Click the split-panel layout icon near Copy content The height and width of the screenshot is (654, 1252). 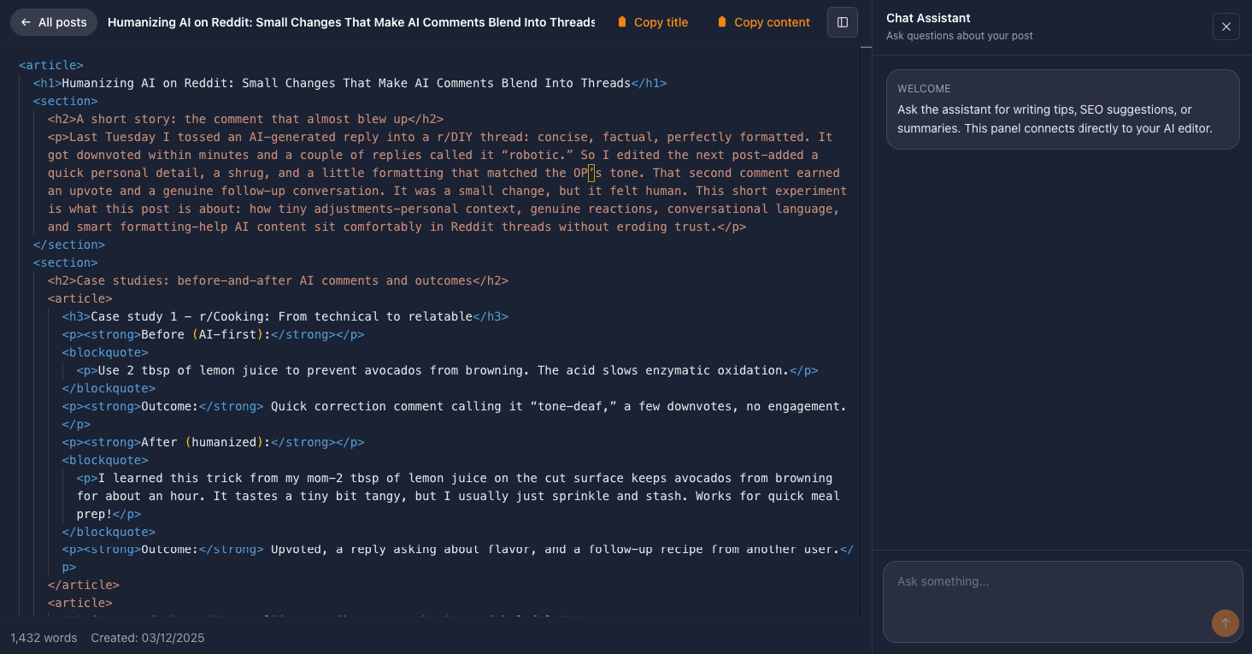pyautogui.click(x=842, y=21)
